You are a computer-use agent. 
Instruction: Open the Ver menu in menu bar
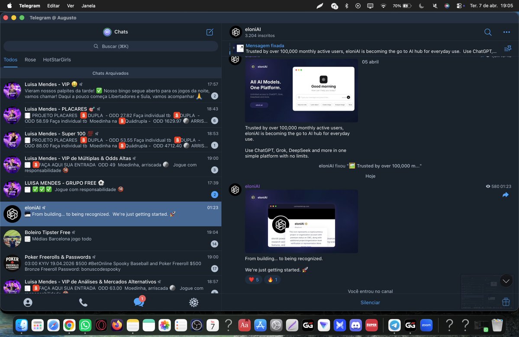[x=71, y=6]
